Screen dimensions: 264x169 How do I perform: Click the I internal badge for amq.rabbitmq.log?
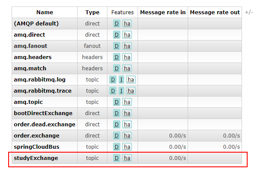coord(121,80)
